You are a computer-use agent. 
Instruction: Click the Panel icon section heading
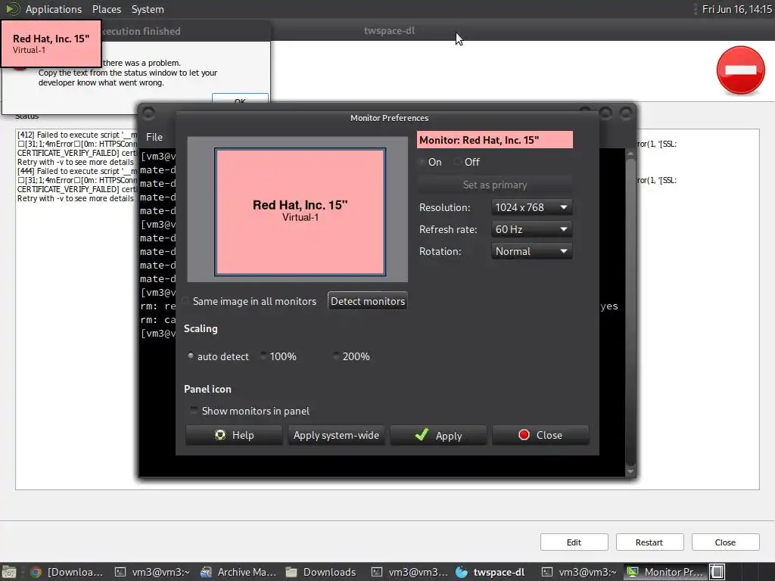[207, 389]
